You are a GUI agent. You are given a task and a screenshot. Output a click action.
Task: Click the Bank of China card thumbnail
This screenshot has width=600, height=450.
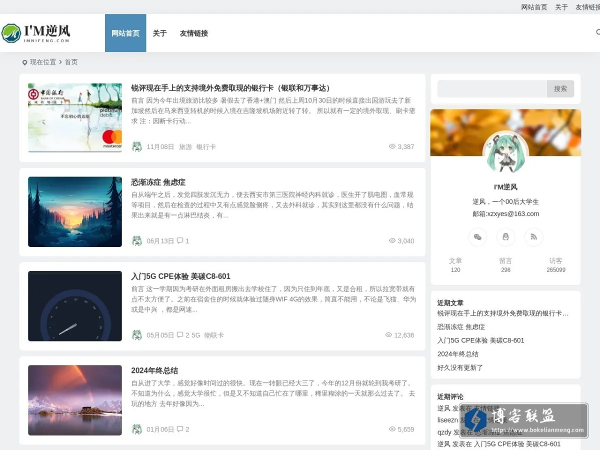pyautogui.click(x=75, y=117)
